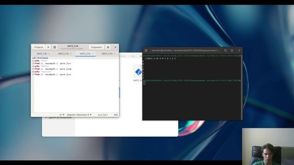Screen dimensions: 294x165
Task: Click the Ln 1, Col 1 position indicator
Action: coord(103,115)
